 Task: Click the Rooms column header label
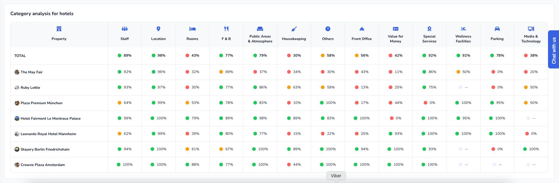pos(193,39)
